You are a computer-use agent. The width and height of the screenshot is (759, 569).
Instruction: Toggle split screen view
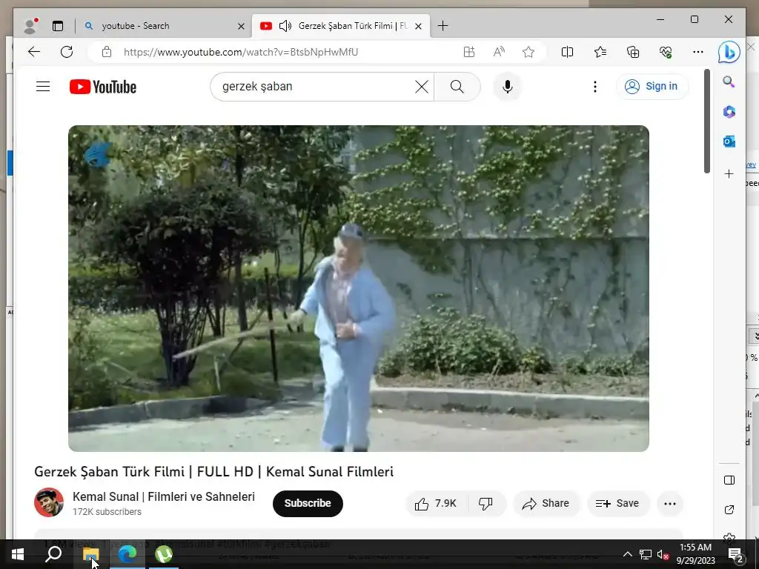click(567, 52)
